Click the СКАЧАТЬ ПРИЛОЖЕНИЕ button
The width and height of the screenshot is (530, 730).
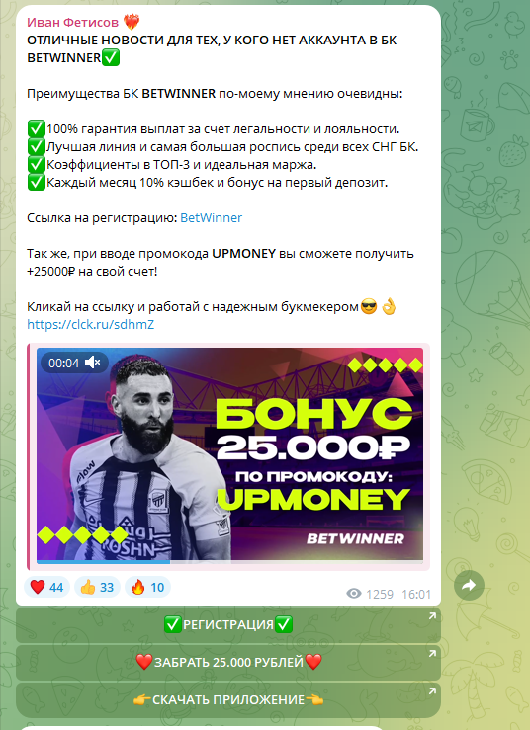pos(228,699)
